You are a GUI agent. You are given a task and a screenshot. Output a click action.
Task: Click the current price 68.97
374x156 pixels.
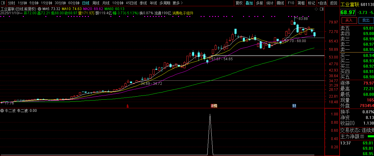coord(348,12)
